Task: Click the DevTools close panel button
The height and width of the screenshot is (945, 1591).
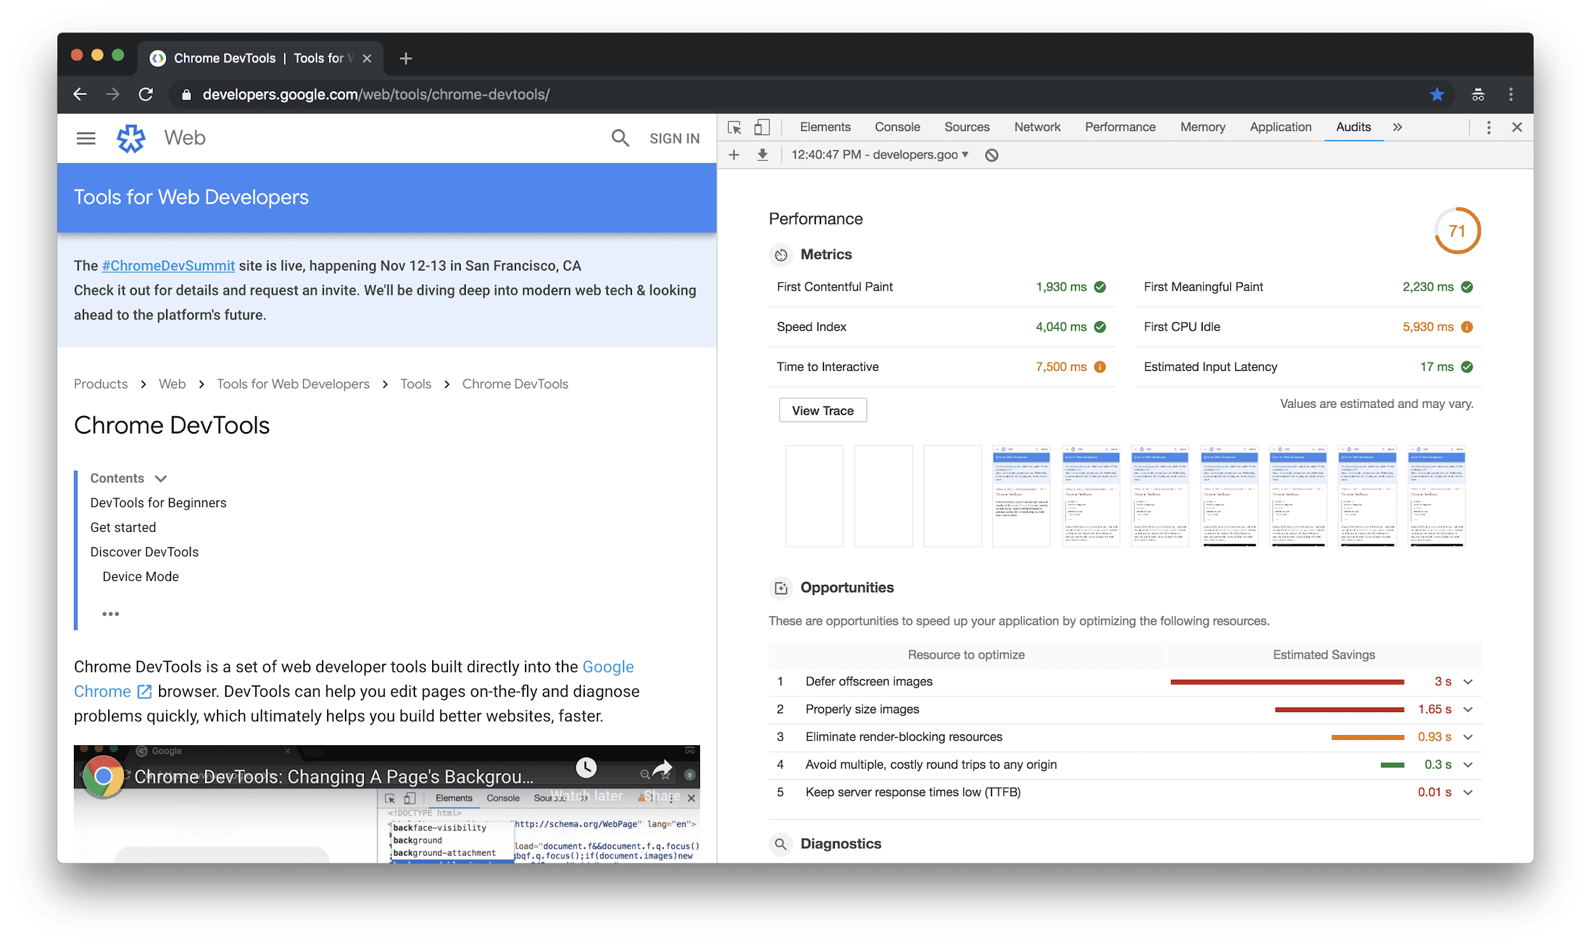Action: point(1518,126)
